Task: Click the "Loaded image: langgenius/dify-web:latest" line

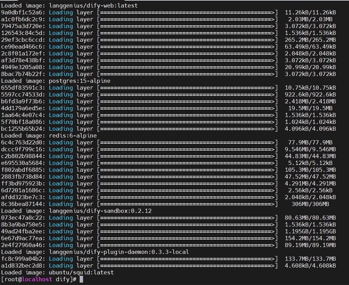Action: 69,5
